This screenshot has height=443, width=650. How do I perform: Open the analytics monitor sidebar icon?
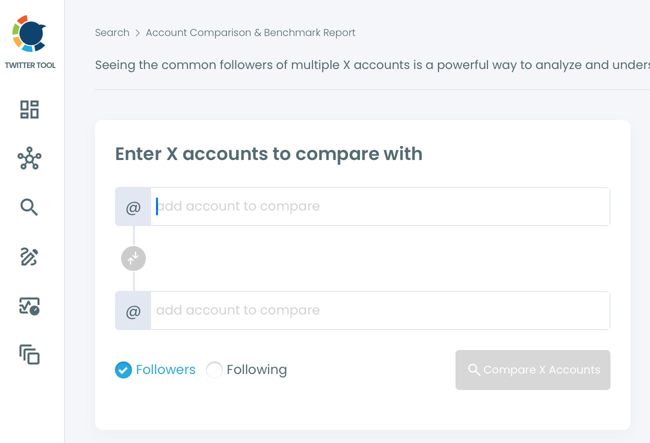29,305
